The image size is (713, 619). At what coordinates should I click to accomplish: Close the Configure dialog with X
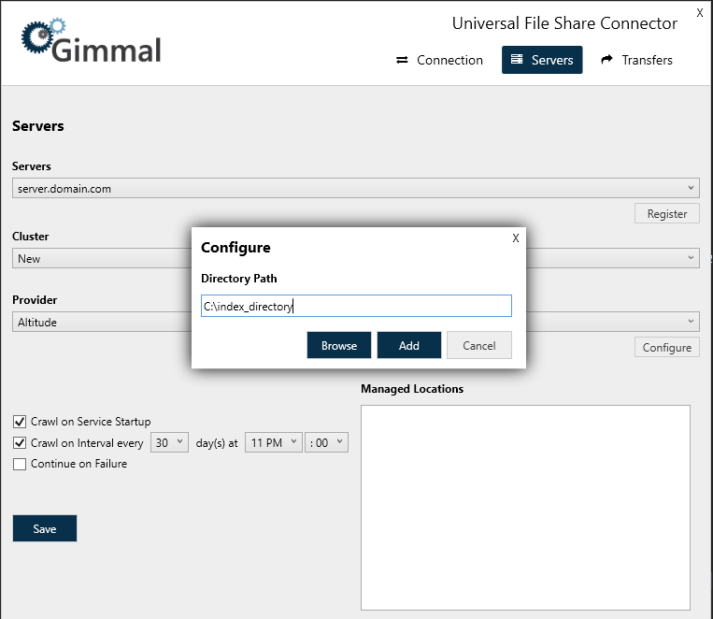click(x=516, y=238)
